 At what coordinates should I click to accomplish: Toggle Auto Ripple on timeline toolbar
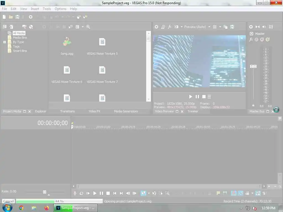coord(247,193)
